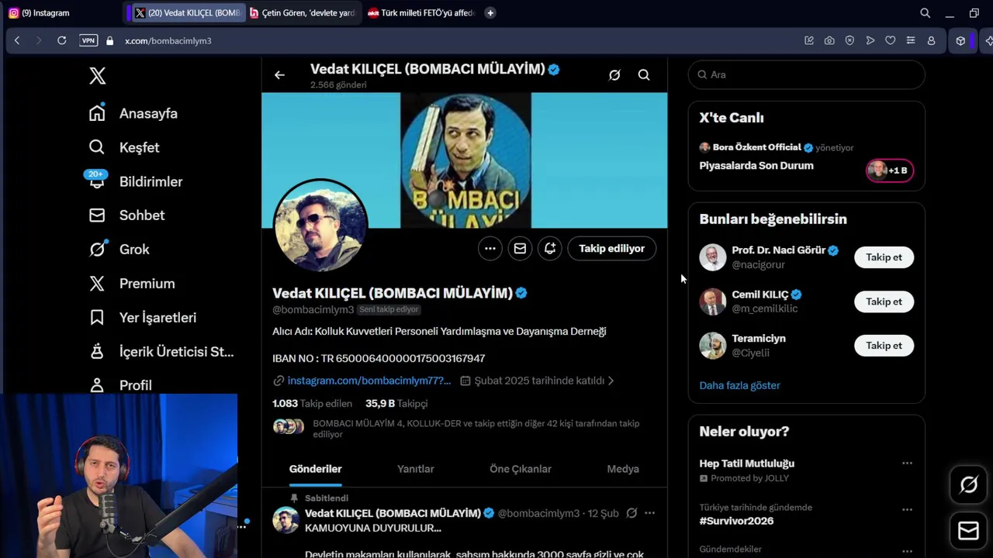Image resolution: width=993 pixels, height=558 pixels.
Task: Open the followers you know text
Action: click(x=476, y=429)
